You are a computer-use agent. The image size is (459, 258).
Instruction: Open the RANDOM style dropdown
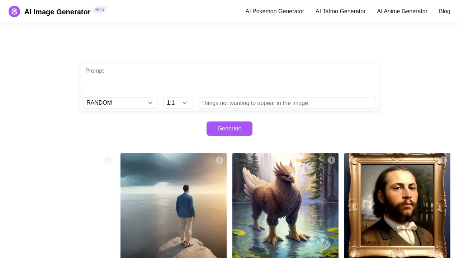click(120, 103)
